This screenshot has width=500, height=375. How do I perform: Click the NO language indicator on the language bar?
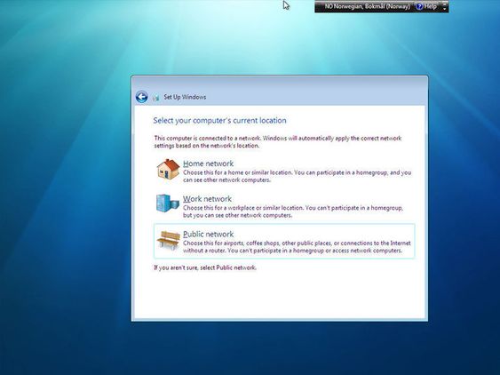329,6
